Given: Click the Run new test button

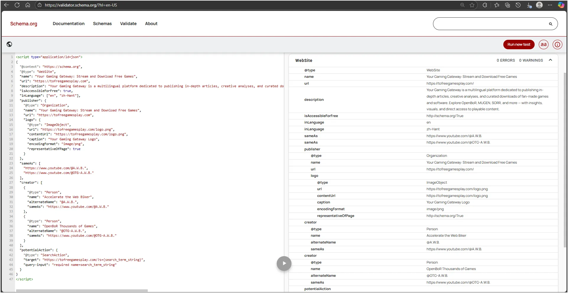Looking at the screenshot, I should pos(519,45).
